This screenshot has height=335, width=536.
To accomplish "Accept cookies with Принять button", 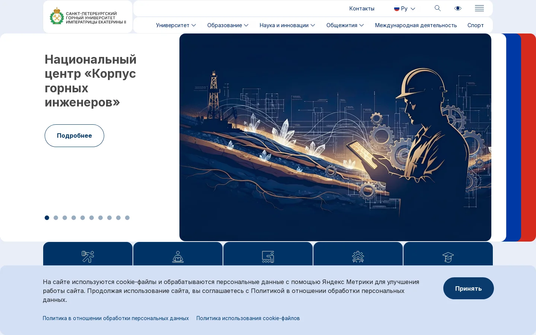I will [x=468, y=288].
